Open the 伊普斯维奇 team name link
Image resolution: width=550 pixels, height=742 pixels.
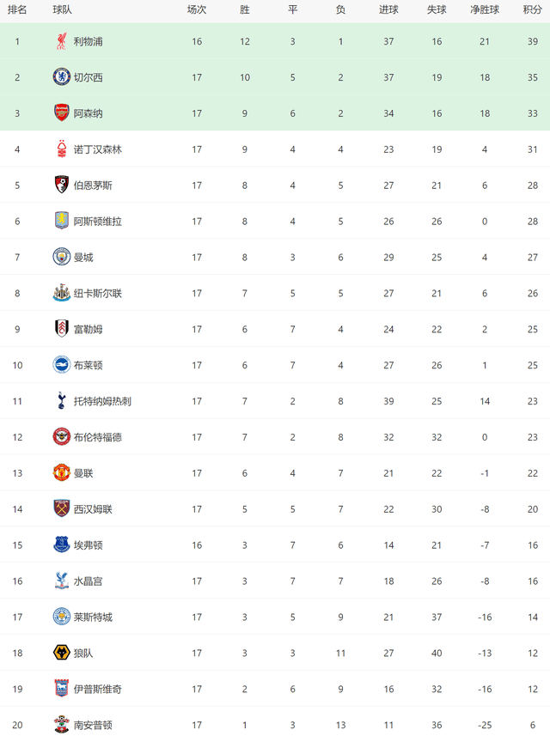[97, 689]
